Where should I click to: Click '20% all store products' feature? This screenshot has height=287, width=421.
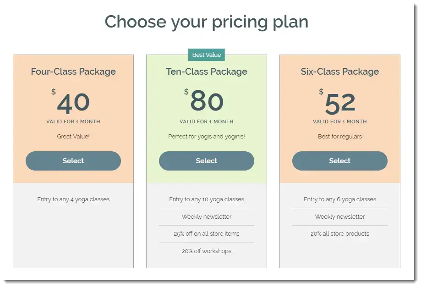tap(340, 234)
